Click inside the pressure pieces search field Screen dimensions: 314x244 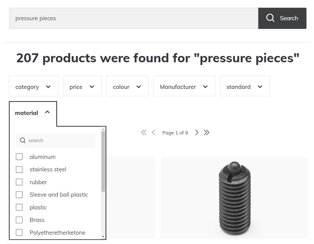(x=111, y=18)
